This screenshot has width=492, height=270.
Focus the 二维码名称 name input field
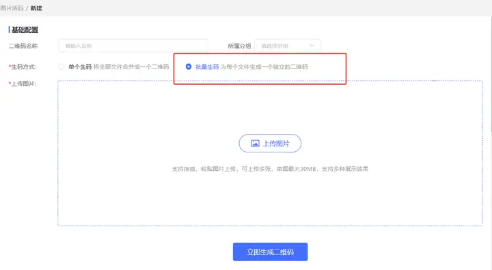[133, 46]
